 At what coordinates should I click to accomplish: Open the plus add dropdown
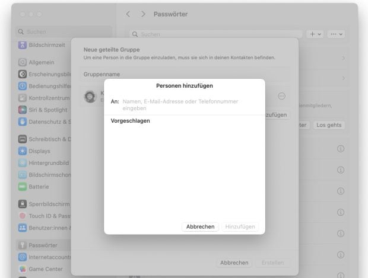pos(315,34)
